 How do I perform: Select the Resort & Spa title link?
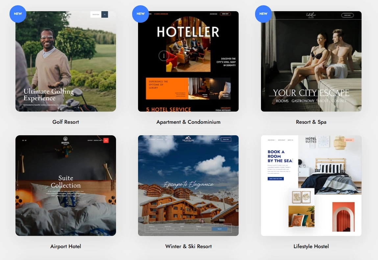[311, 122]
